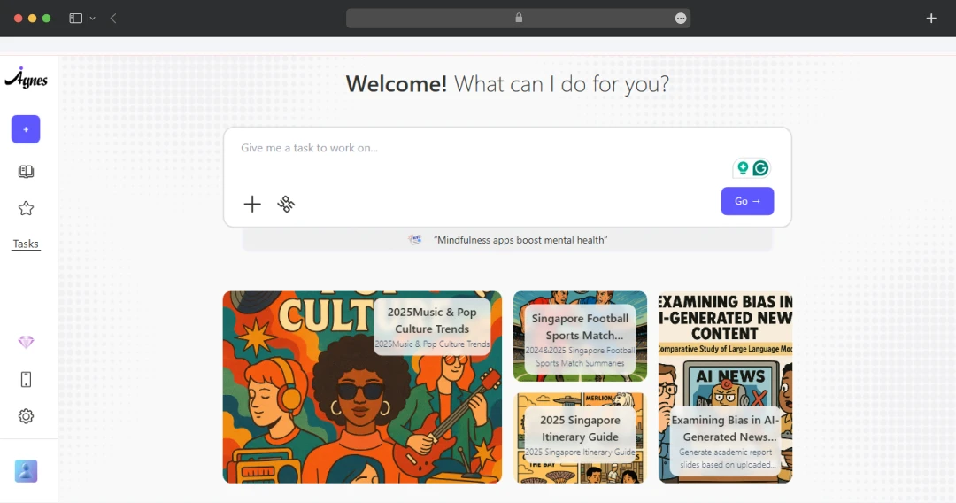Click the Agnes logo in the sidebar
Image resolution: width=956 pixels, height=503 pixels.
pos(26,79)
